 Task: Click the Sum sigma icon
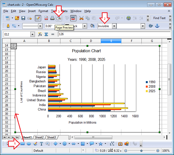click(46, 34)
